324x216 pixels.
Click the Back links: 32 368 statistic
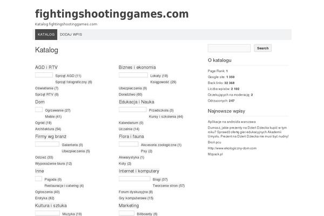(221, 83)
